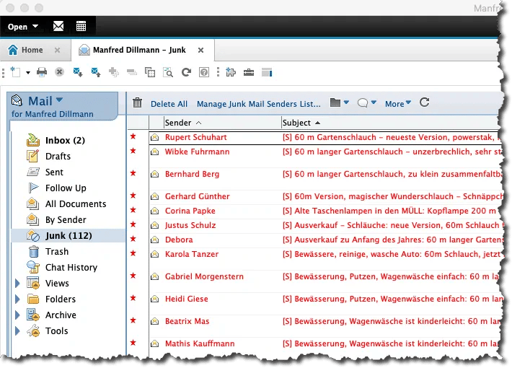Open the folder dropdown in action bar
Image resolution: width=512 pixels, height=368 pixels.
pos(339,103)
